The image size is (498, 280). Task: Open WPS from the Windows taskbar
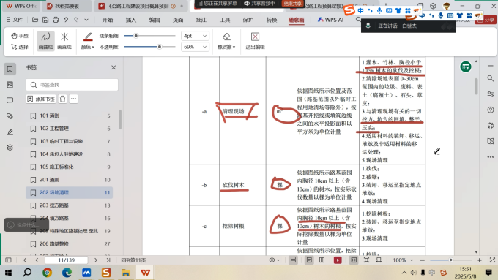click(x=146, y=273)
